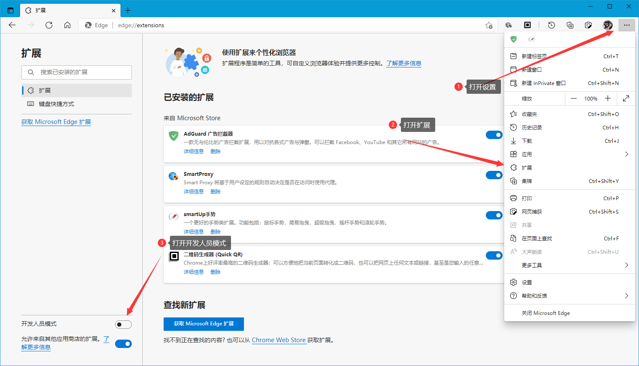Click 删除 for AdGuard 广告拦截器
639x366 pixels.
click(216, 151)
